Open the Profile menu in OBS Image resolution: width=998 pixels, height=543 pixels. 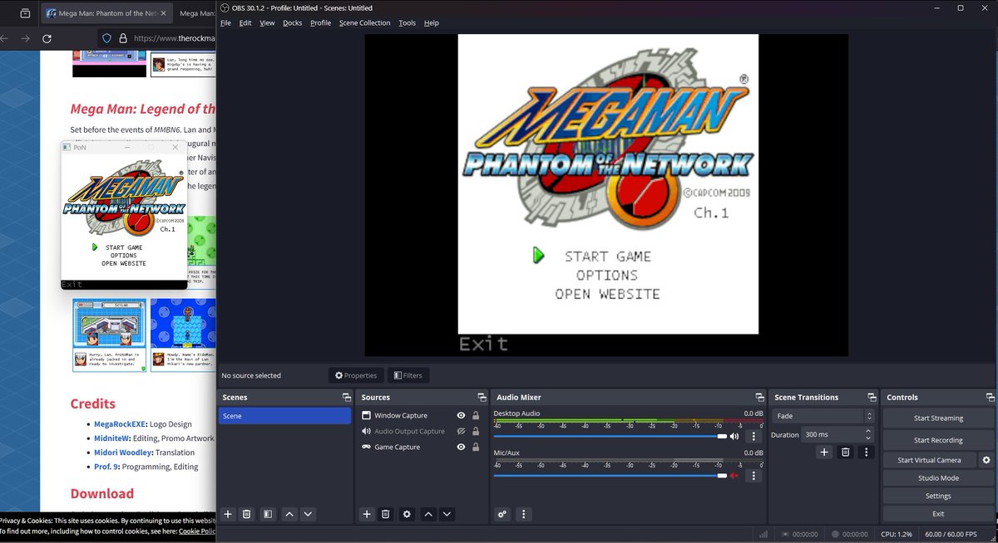click(x=321, y=23)
